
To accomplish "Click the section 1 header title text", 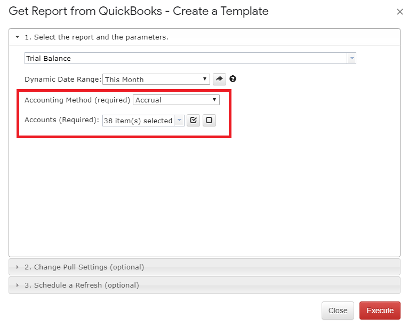I will point(97,37).
